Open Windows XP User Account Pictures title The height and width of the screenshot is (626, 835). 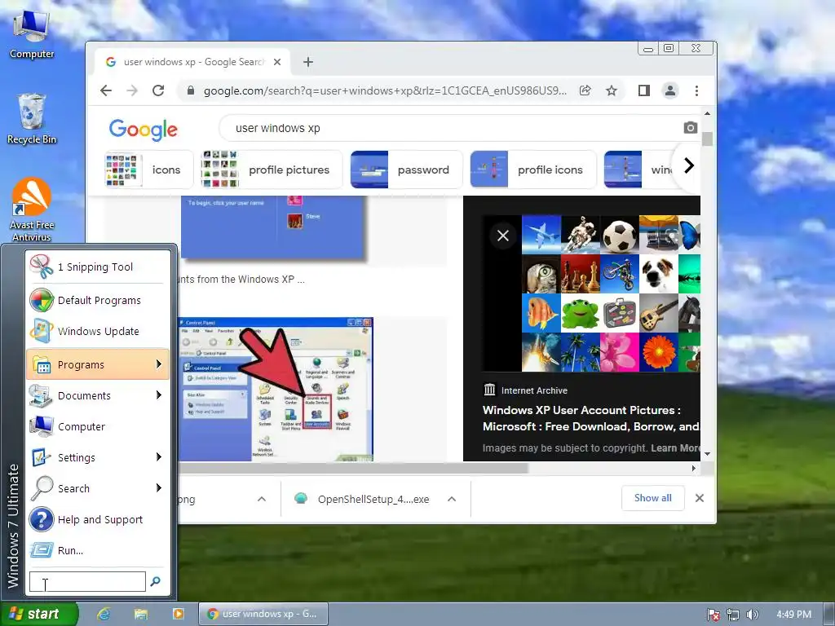[591, 418]
